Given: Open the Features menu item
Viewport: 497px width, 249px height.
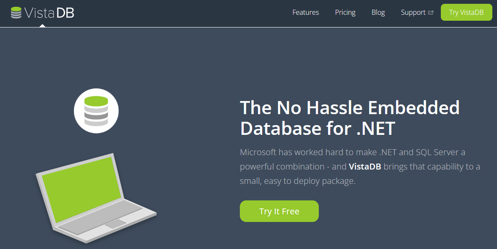Looking at the screenshot, I should (306, 12).
